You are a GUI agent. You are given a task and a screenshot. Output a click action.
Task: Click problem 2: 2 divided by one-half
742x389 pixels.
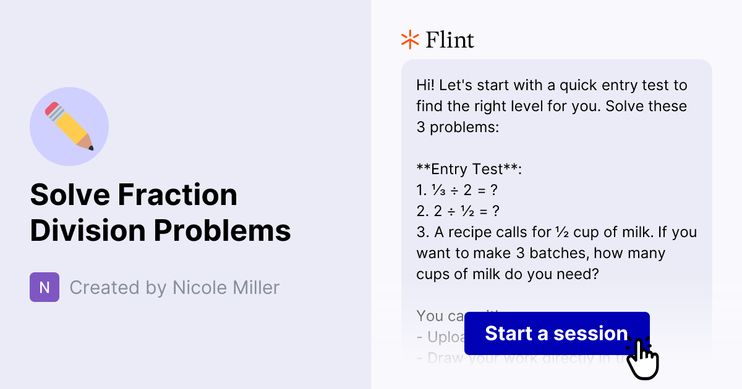458,211
